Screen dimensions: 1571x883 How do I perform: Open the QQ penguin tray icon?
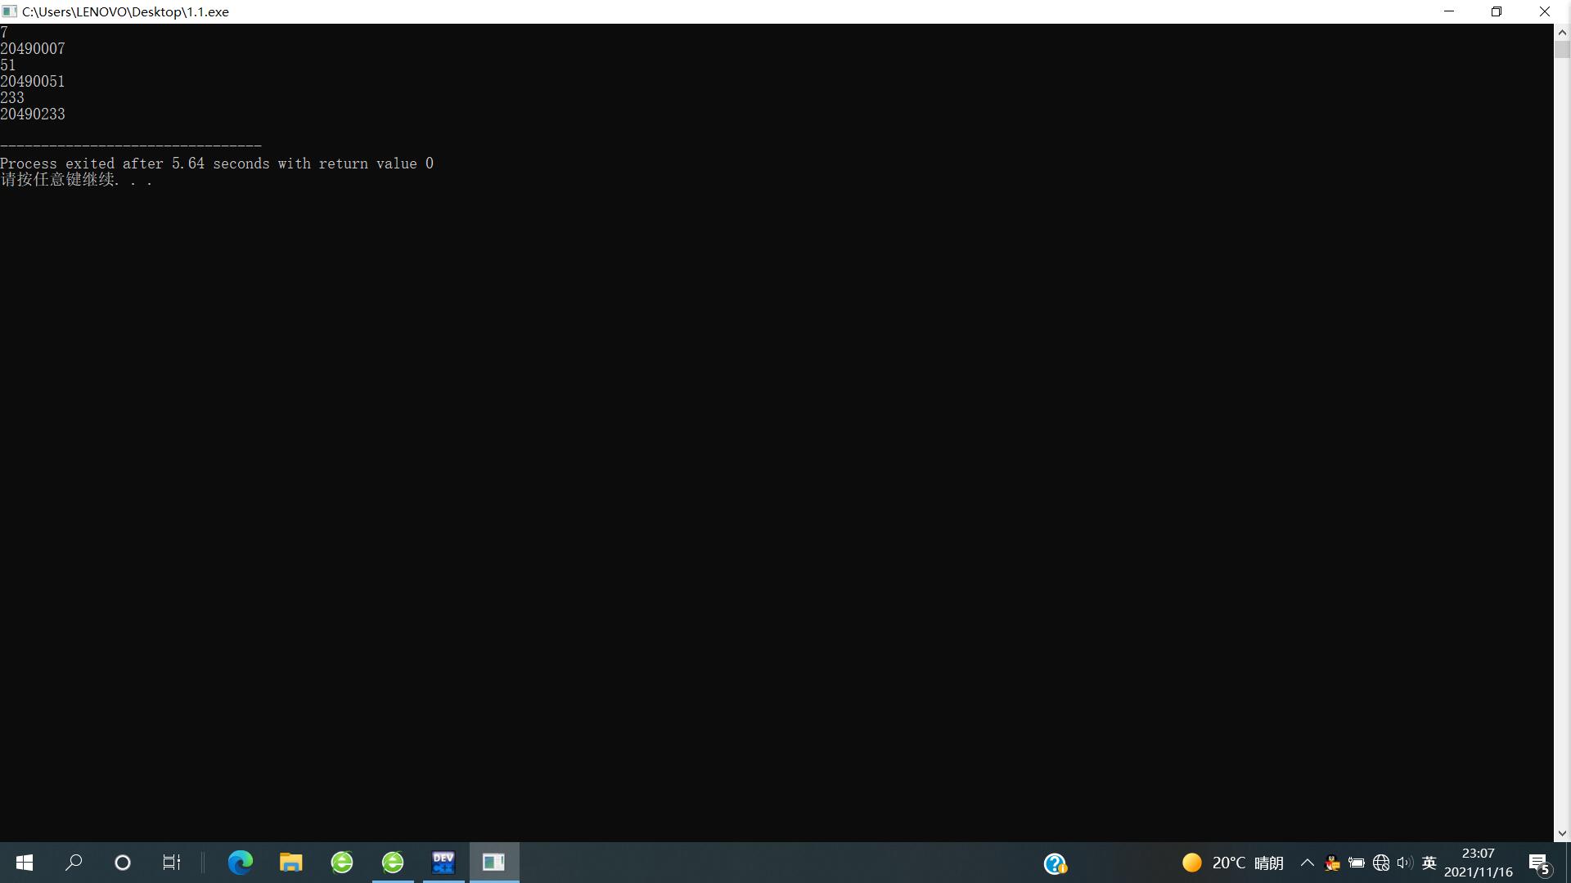[x=1332, y=863]
